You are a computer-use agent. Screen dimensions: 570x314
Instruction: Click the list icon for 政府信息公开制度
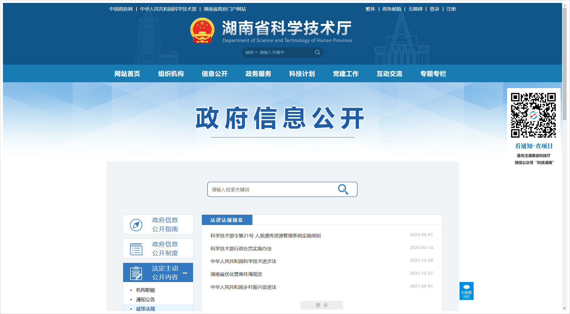pos(136,249)
